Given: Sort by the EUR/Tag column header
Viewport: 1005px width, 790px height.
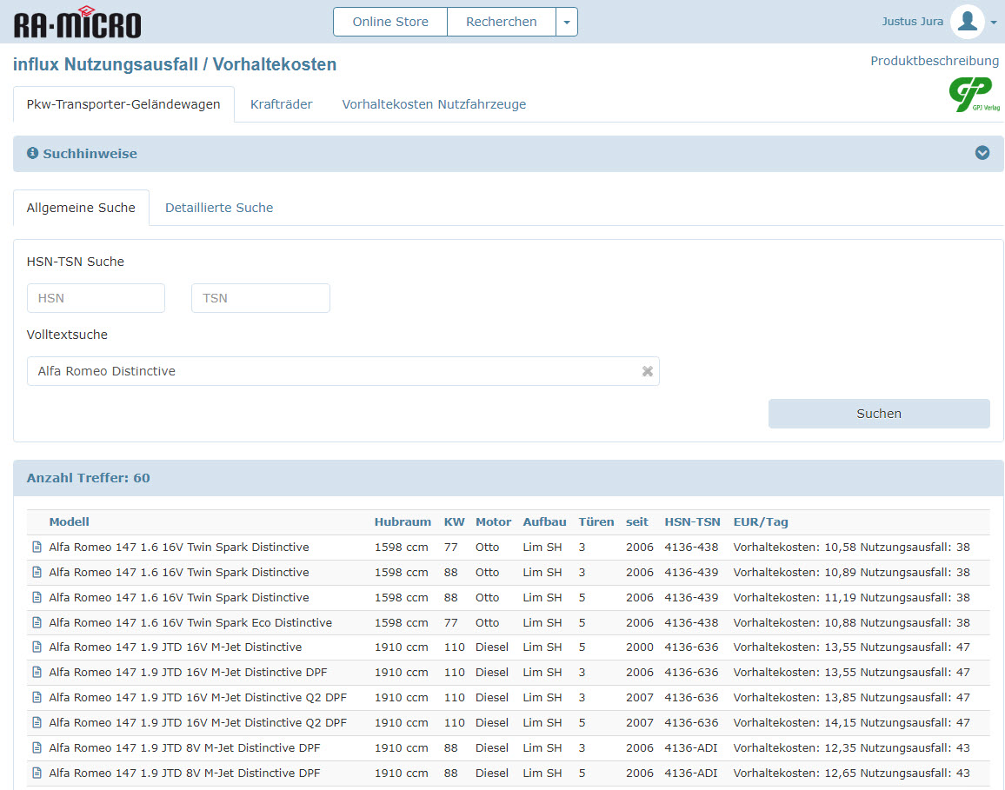Looking at the screenshot, I should coord(761,521).
